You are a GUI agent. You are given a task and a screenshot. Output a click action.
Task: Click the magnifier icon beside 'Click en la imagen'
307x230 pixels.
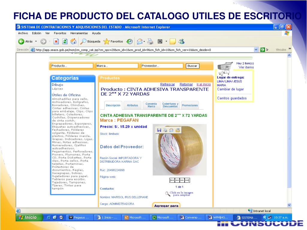tap(167, 194)
